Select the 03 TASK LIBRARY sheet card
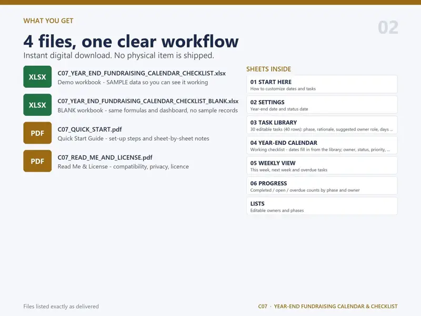This screenshot has width=421, height=316. coord(322,125)
